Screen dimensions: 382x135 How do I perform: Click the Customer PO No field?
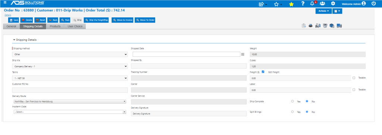[x=70, y=90]
